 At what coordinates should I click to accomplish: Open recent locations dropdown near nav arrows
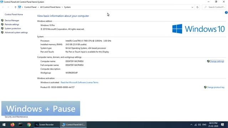(x=12, y=7)
